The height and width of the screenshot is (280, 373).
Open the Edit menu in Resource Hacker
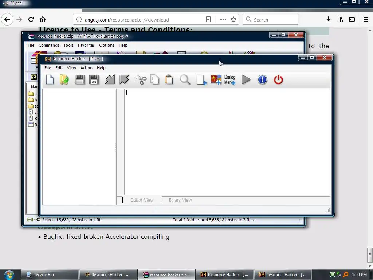tap(59, 68)
